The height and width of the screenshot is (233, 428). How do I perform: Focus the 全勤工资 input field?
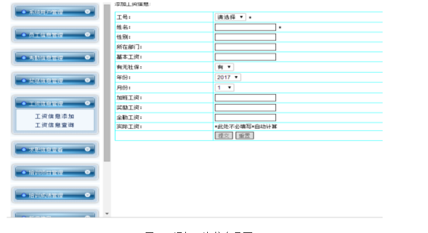(245, 117)
